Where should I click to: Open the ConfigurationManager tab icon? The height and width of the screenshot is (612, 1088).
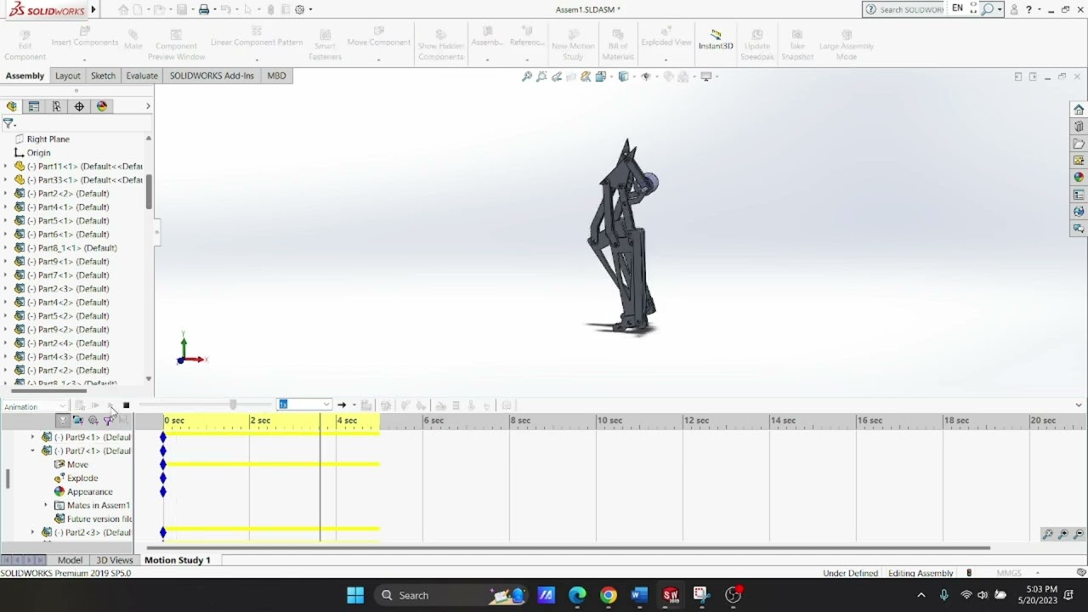[56, 106]
